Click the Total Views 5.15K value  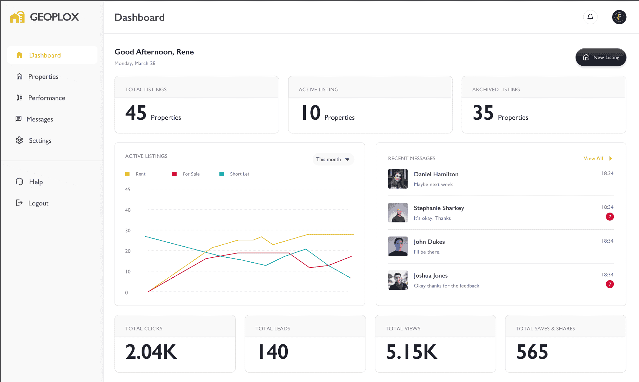pos(411,352)
